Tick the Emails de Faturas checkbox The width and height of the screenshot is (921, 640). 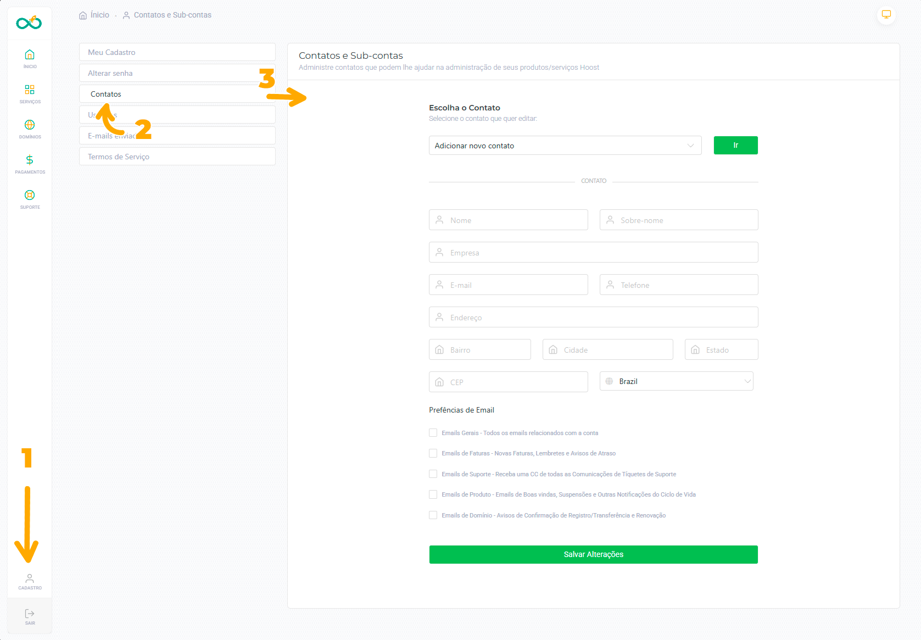(433, 453)
